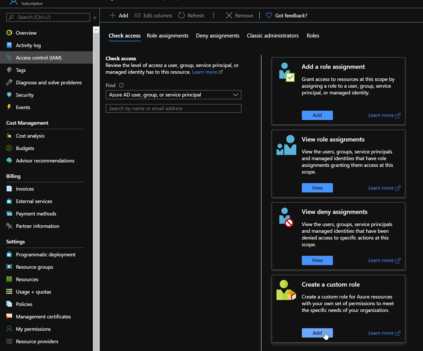Click info icon next to Find
Viewport: 423px width, 351px height.
pos(121,85)
